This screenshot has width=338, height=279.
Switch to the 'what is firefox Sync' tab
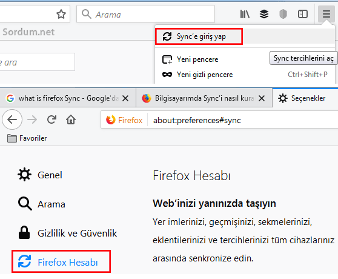68,98
